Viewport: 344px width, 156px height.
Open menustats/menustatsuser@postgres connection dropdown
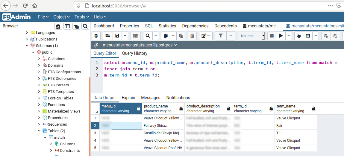point(140,45)
